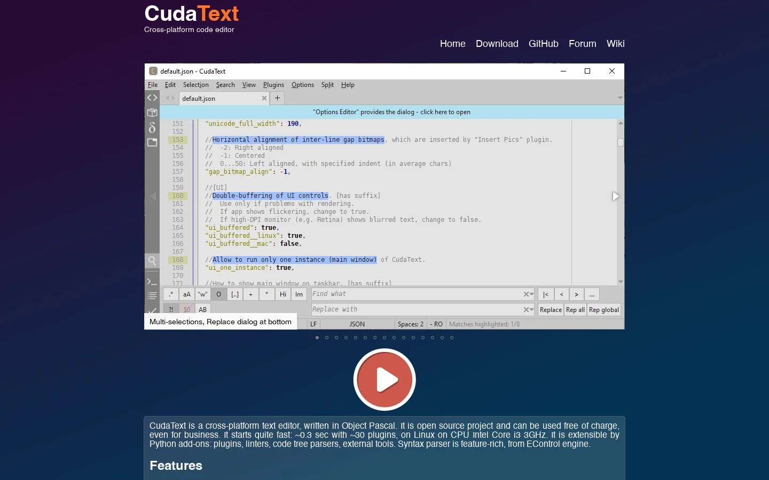Open the View menu
The height and width of the screenshot is (480, 769).
pos(249,85)
